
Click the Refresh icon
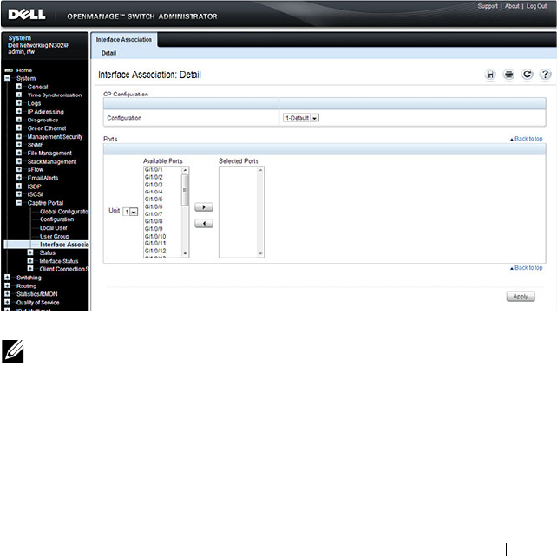(528, 75)
